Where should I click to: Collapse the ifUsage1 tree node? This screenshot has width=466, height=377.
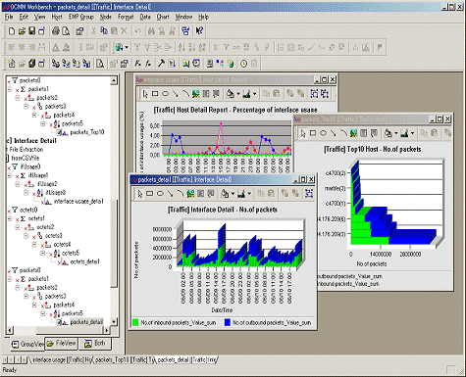(x=10, y=175)
